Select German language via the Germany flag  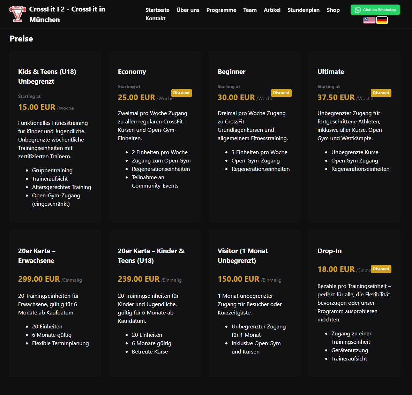(x=382, y=20)
